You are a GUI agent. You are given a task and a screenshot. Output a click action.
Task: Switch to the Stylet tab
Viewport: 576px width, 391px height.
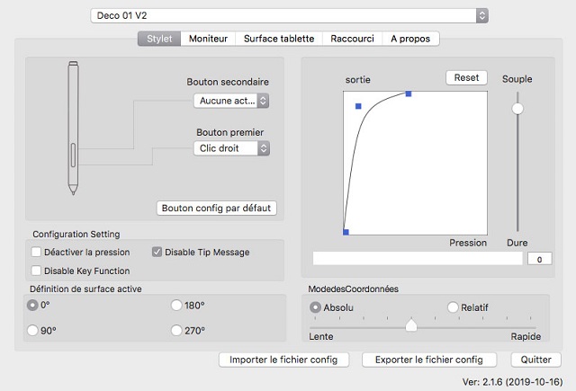pyautogui.click(x=159, y=39)
